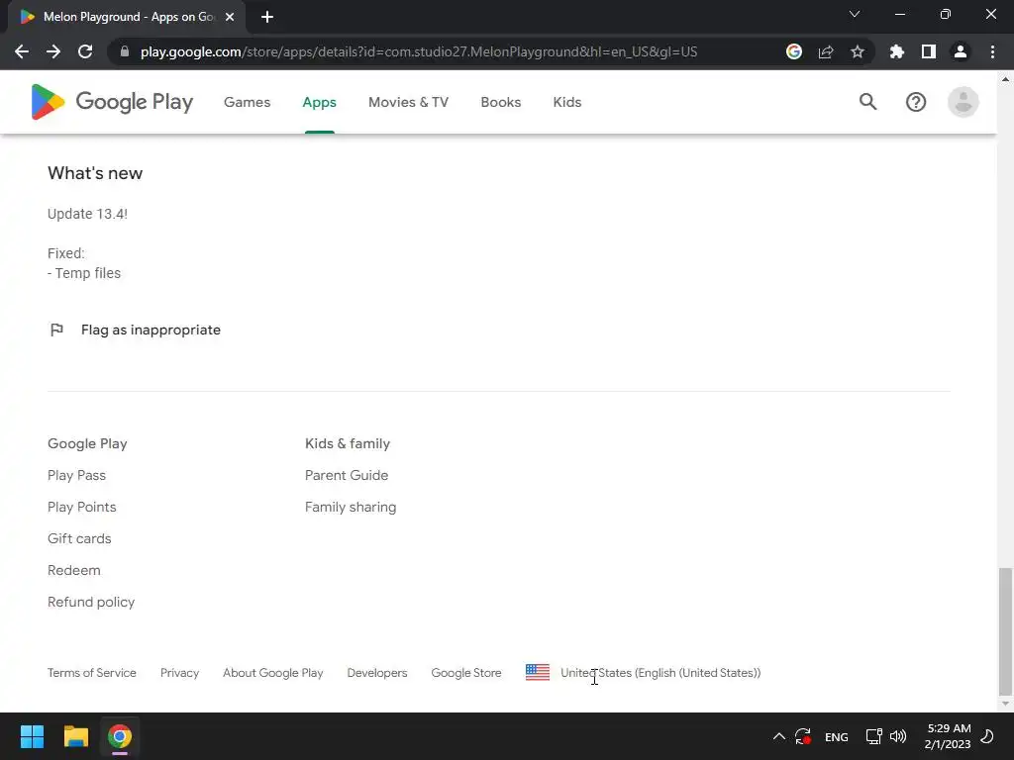Bookmark this tab with star icon
This screenshot has width=1014, height=760.
[x=858, y=51]
